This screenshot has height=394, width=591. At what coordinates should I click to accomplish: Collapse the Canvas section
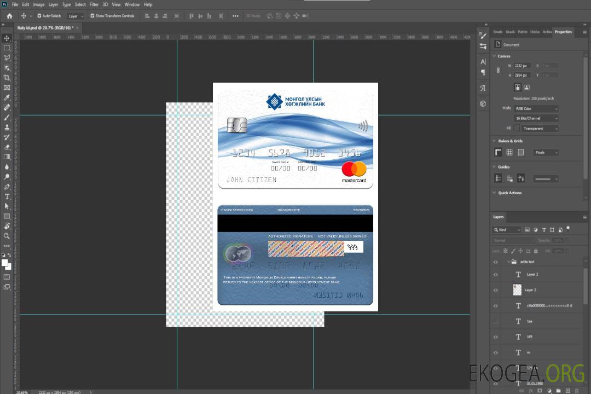(494, 56)
